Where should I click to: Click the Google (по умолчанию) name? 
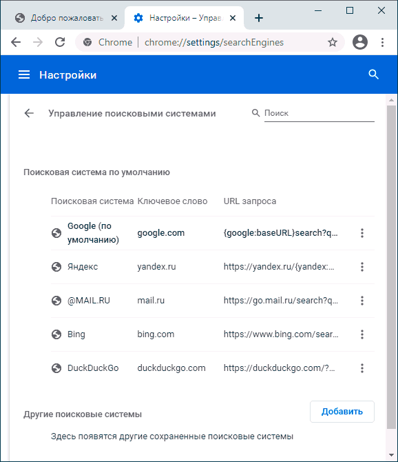93,233
